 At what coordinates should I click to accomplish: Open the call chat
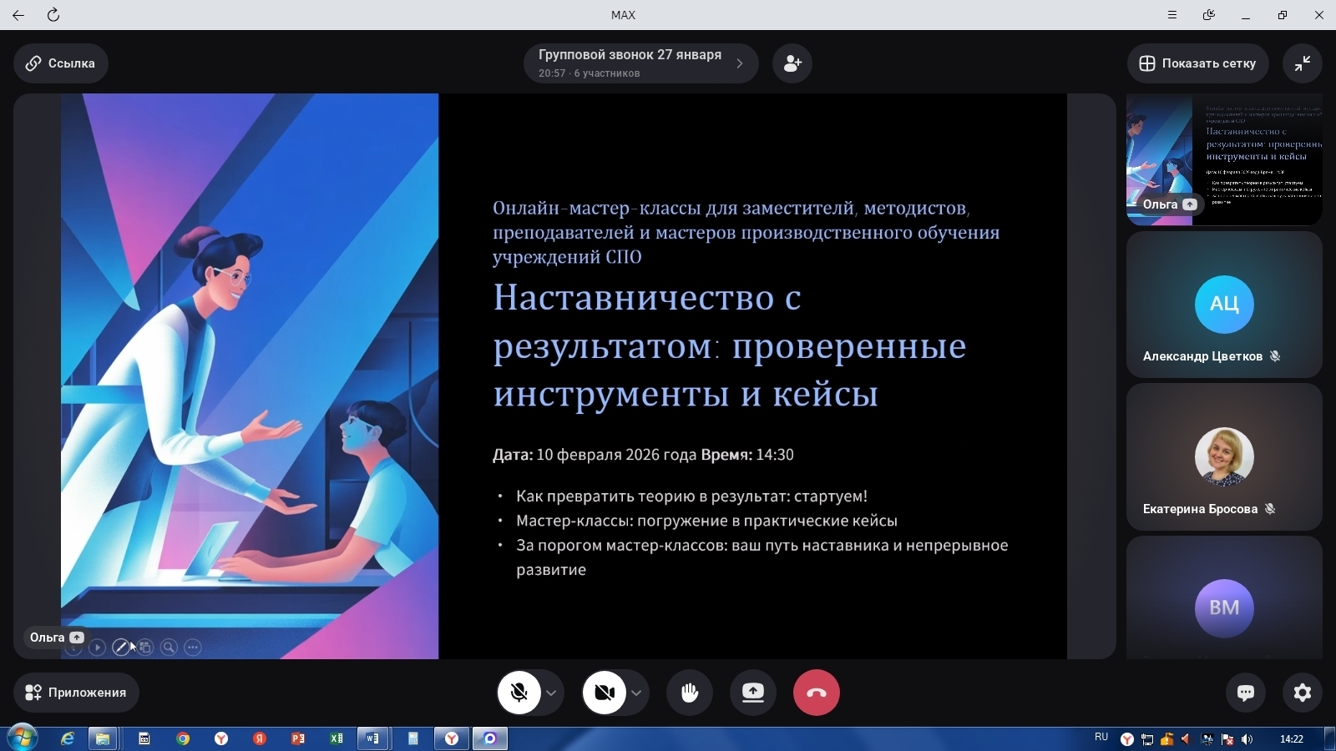[x=1246, y=693]
